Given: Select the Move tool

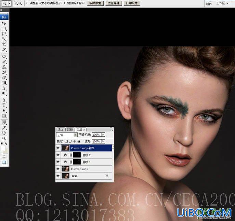Looking at the screenshot, I should (4, 23).
